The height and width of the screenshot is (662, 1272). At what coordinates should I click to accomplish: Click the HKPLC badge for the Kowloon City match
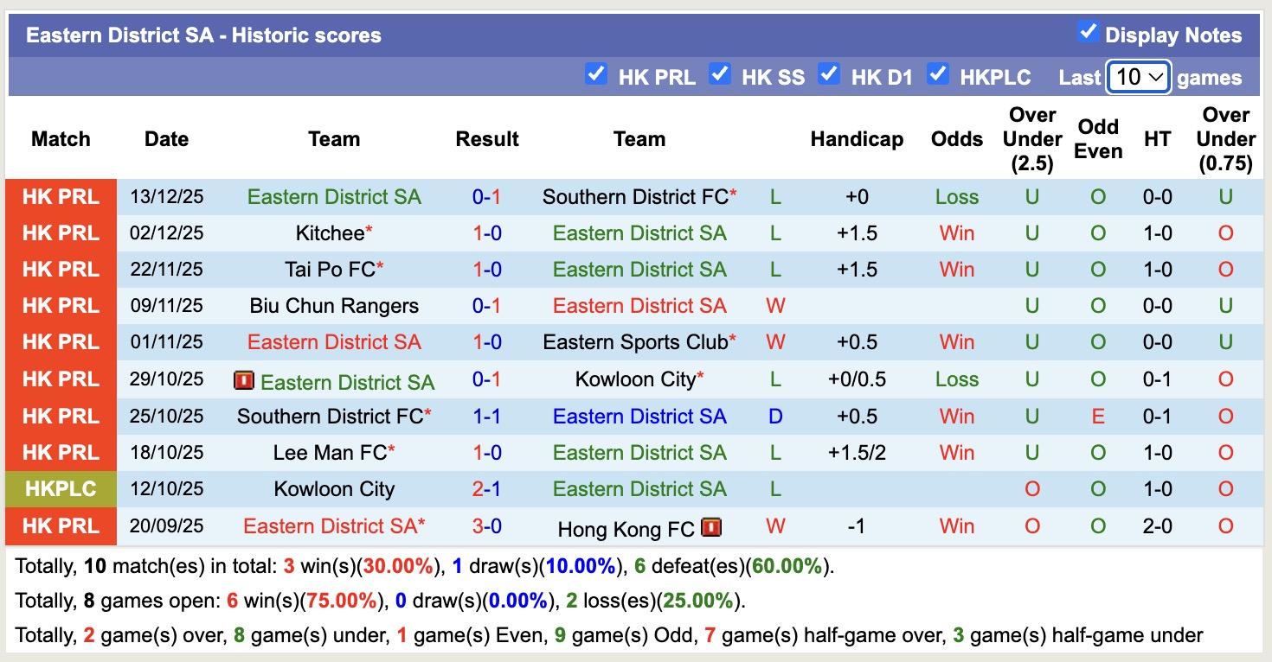(60, 488)
